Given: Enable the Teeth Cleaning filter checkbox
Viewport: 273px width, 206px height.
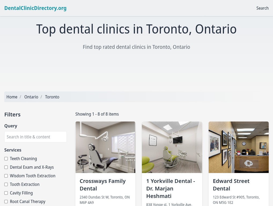Looking at the screenshot, I should [x=6, y=159].
